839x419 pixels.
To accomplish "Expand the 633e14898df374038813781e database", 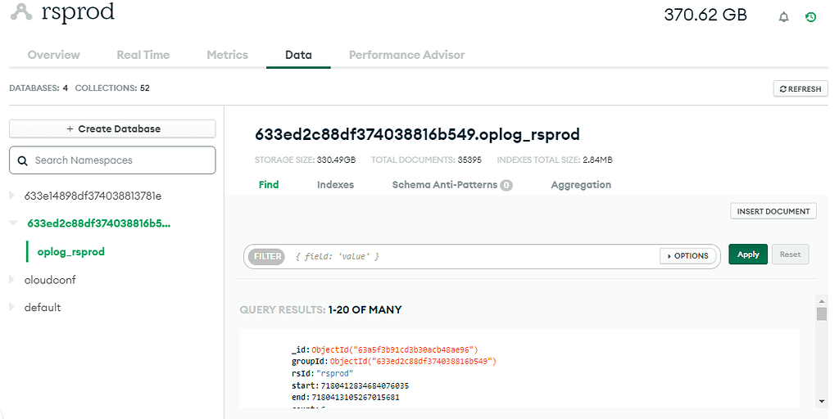I will (x=11, y=196).
